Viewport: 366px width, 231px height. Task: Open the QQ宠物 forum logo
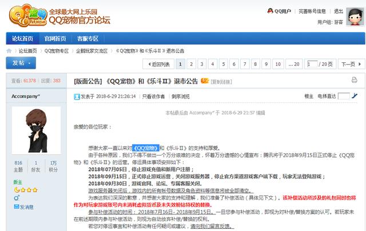(59, 15)
